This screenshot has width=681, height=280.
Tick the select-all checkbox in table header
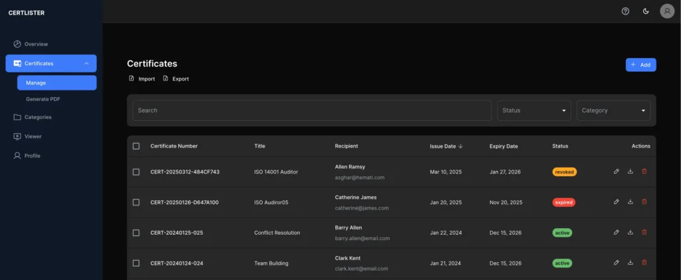[x=136, y=146]
